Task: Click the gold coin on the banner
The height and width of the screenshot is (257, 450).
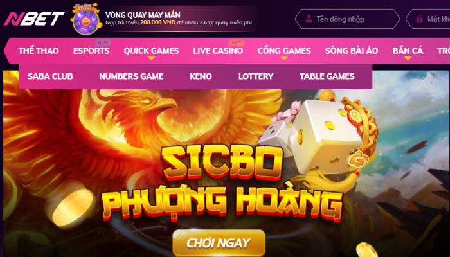Action: [x=72, y=208]
